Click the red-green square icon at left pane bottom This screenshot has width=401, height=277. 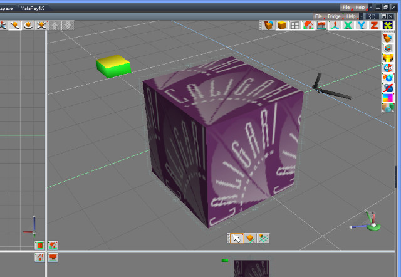39,246
